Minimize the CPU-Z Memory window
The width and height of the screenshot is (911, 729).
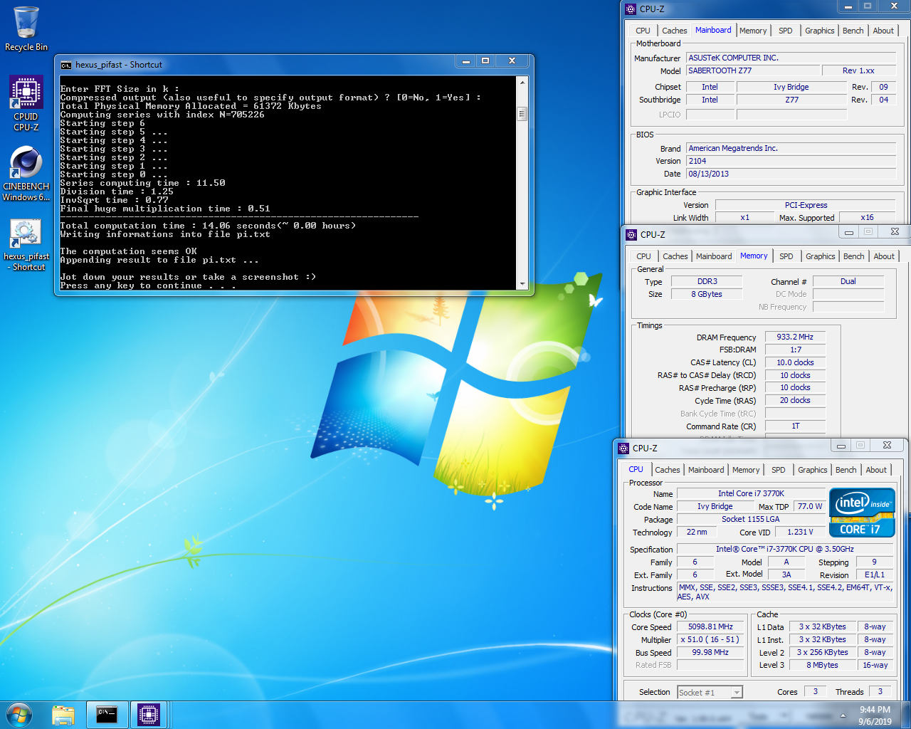(848, 232)
